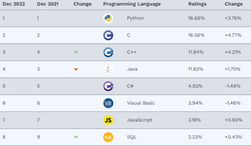
Task: Click the Ratings column header
Action: click(198, 4)
